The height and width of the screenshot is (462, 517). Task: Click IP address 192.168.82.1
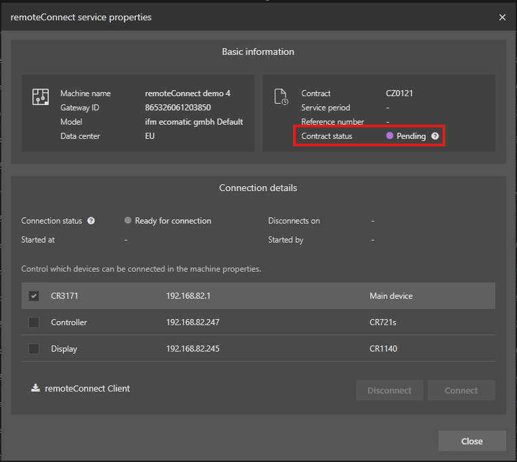(188, 295)
